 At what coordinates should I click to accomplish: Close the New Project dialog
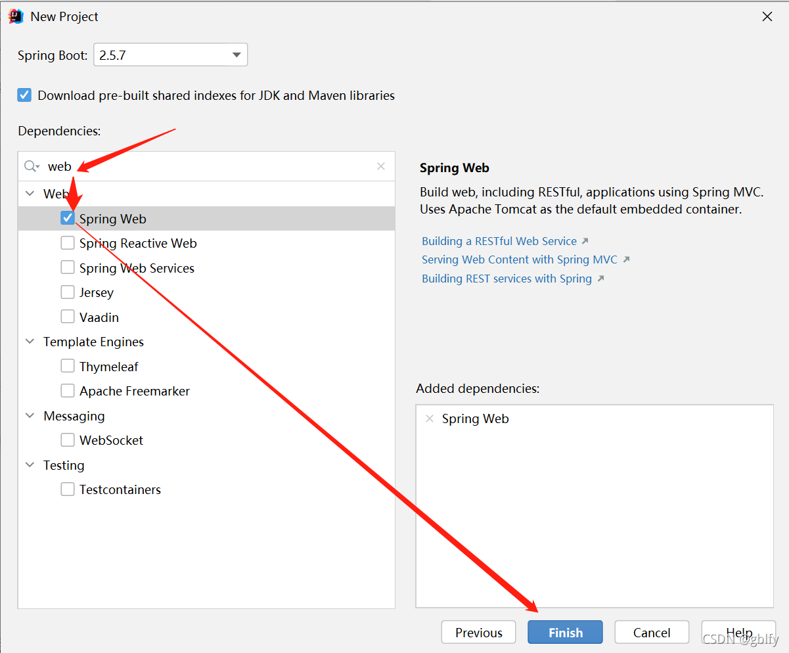pyautogui.click(x=767, y=16)
